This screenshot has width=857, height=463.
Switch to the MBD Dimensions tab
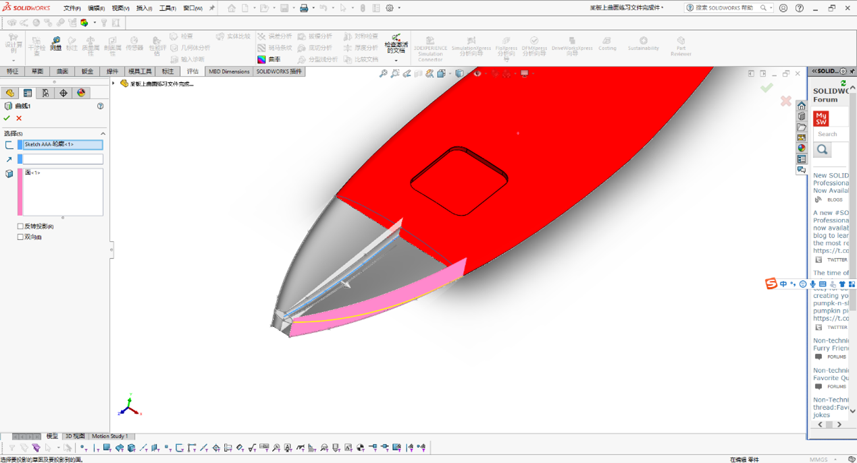(x=229, y=71)
